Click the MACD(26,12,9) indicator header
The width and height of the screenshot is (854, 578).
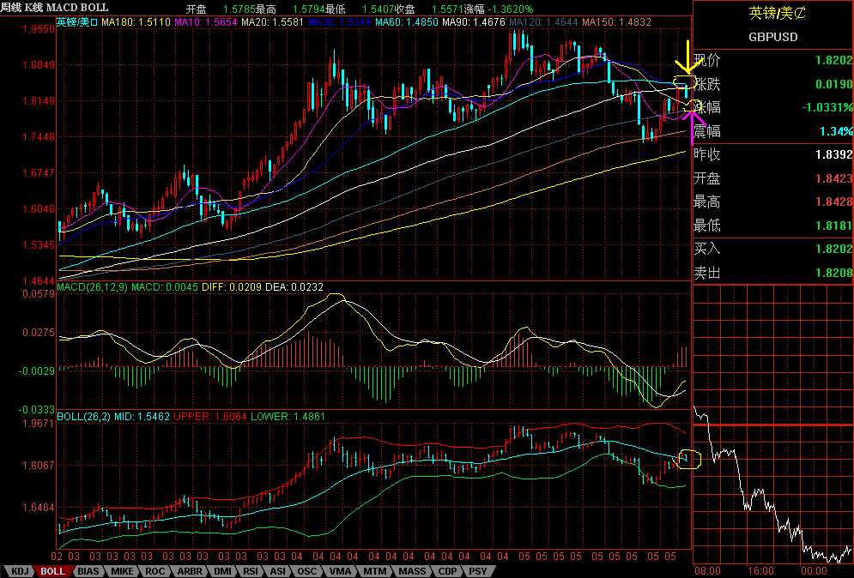pyautogui.click(x=92, y=286)
